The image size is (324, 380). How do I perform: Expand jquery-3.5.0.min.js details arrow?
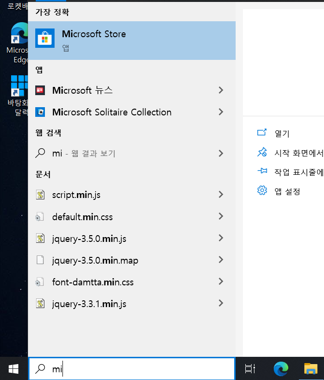[x=221, y=238]
